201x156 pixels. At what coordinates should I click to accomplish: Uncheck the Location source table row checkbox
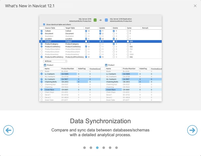41,39
